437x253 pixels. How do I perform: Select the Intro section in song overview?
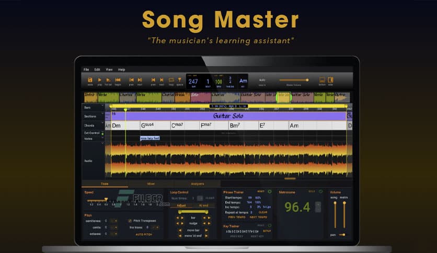(x=91, y=97)
